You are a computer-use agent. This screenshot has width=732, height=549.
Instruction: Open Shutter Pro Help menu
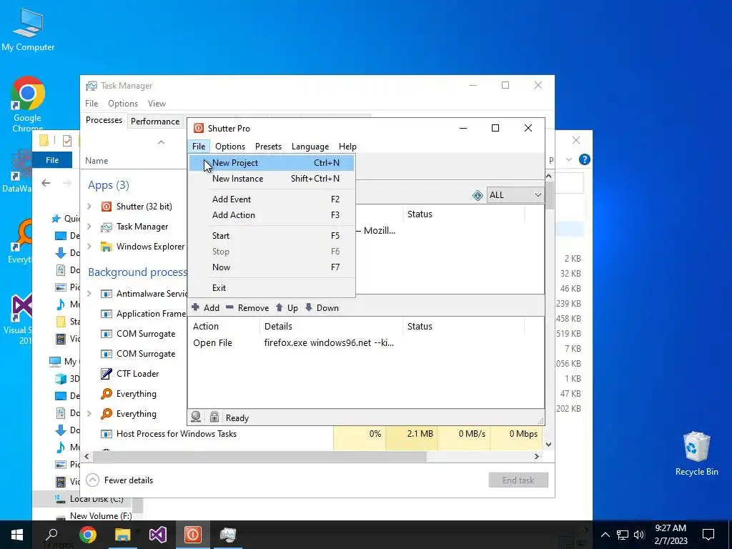click(347, 147)
